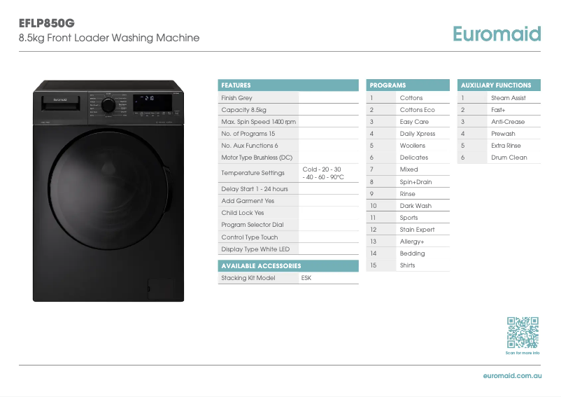This screenshot has width=561, height=397.
Task: Click the QR code image
Action: pyautogui.click(x=523, y=333)
